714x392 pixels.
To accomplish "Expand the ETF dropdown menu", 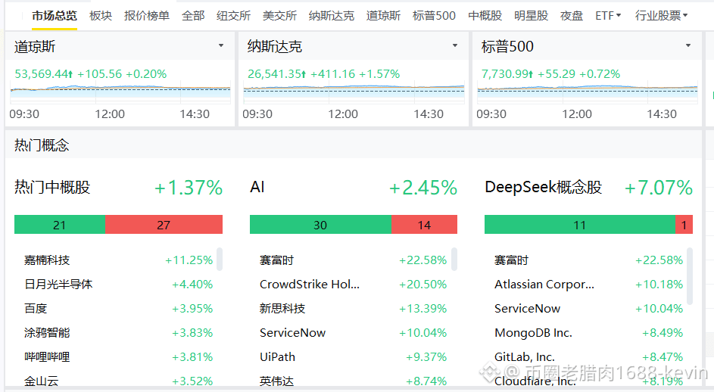I will [608, 16].
